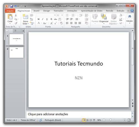Toggle center text alignment
Image resolution: width=139 pixels, height=127 pixels.
click(71, 23)
